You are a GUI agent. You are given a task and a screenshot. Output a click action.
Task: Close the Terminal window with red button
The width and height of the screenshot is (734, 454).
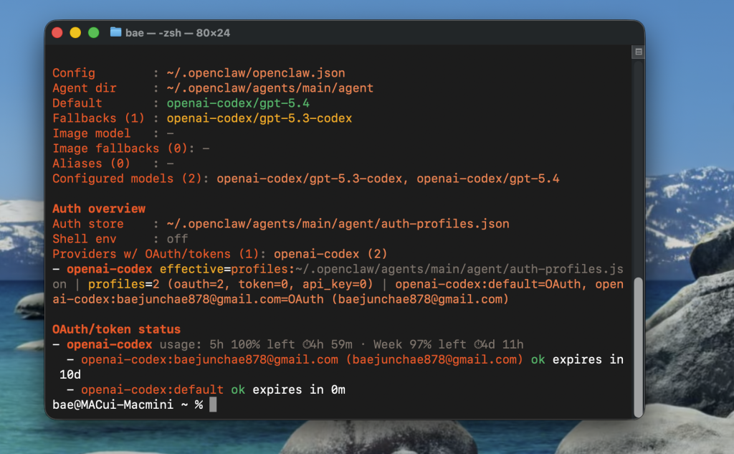coord(58,33)
